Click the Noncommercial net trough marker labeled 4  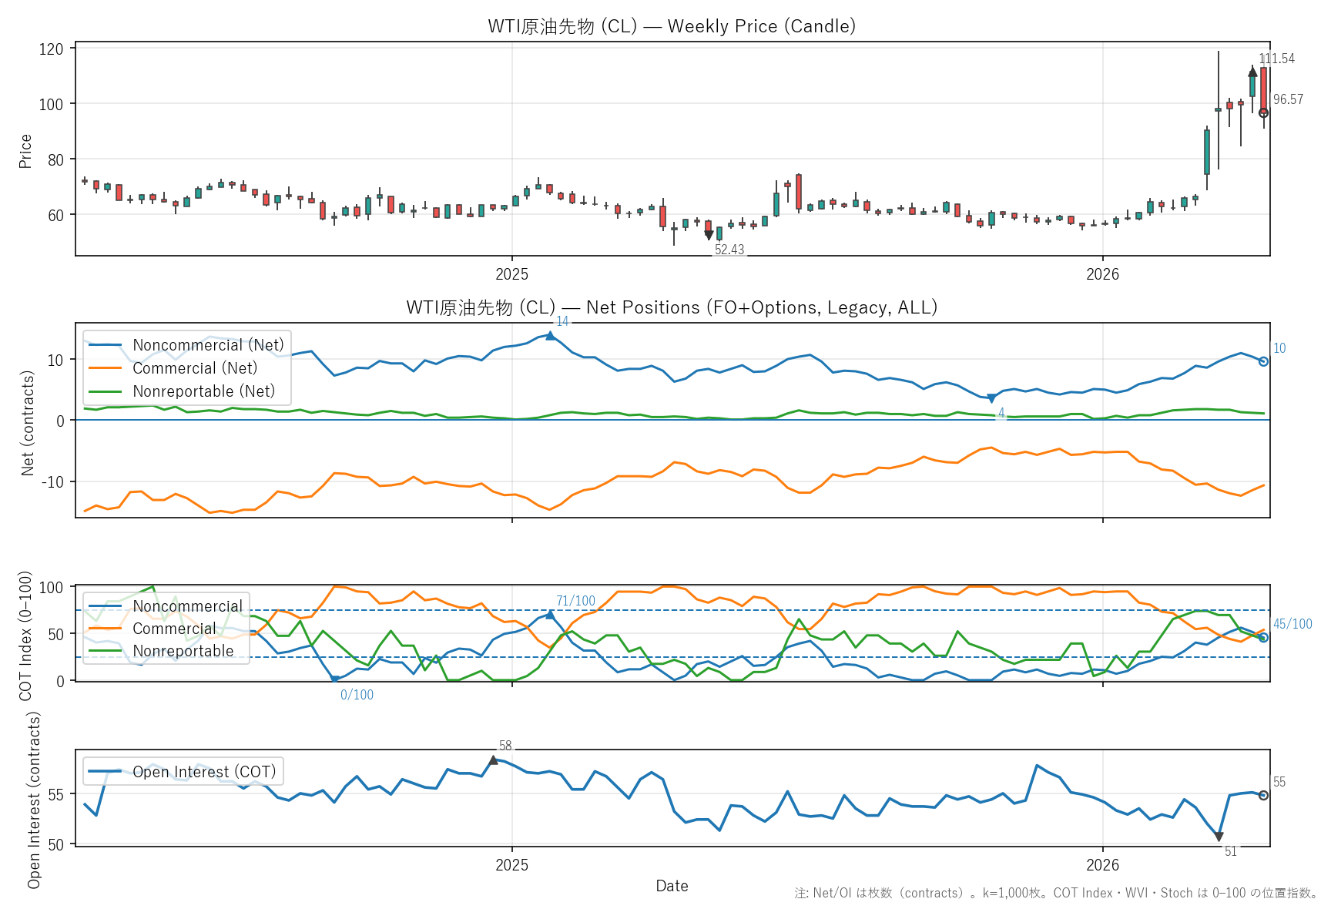click(x=991, y=398)
